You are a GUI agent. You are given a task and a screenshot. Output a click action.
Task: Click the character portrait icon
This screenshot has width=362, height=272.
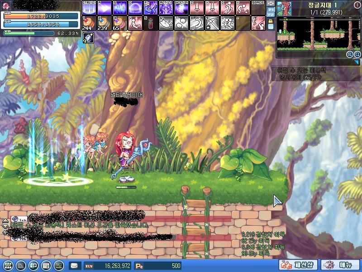6,5
